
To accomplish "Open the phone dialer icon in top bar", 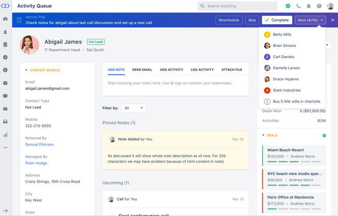I will pyautogui.click(x=298, y=6).
